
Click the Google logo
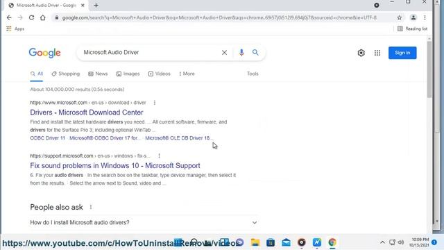pyautogui.click(x=44, y=53)
